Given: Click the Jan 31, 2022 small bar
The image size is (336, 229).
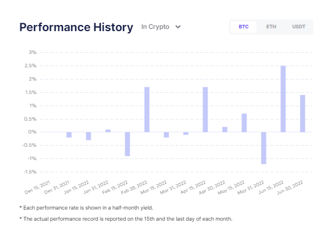Looking at the screenshot, I should click(108, 131).
